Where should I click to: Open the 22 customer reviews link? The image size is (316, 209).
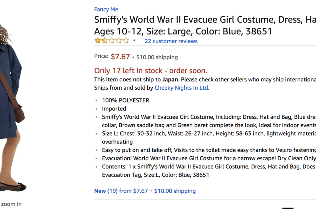pyautogui.click(x=171, y=41)
